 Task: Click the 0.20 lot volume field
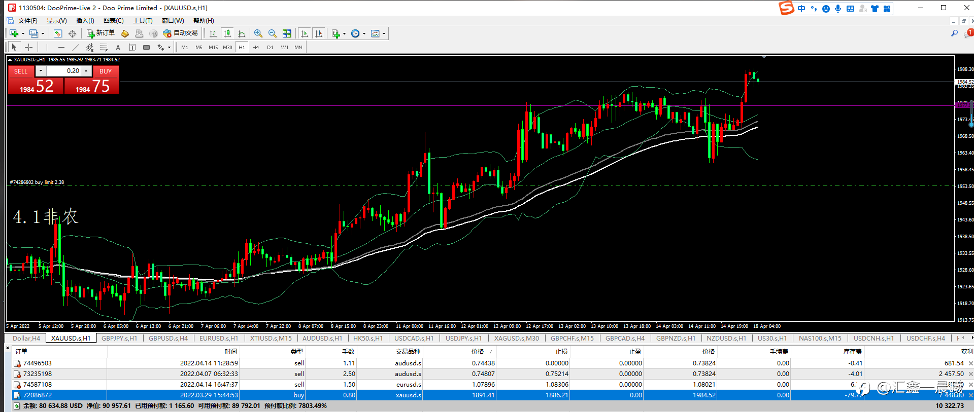tap(63, 71)
